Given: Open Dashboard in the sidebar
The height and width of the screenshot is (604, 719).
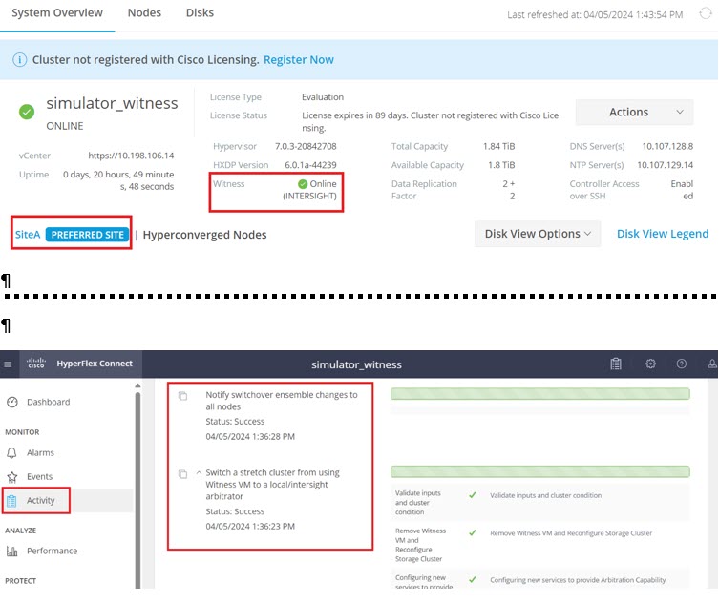Looking at the screenshot, I should (49, 402).
